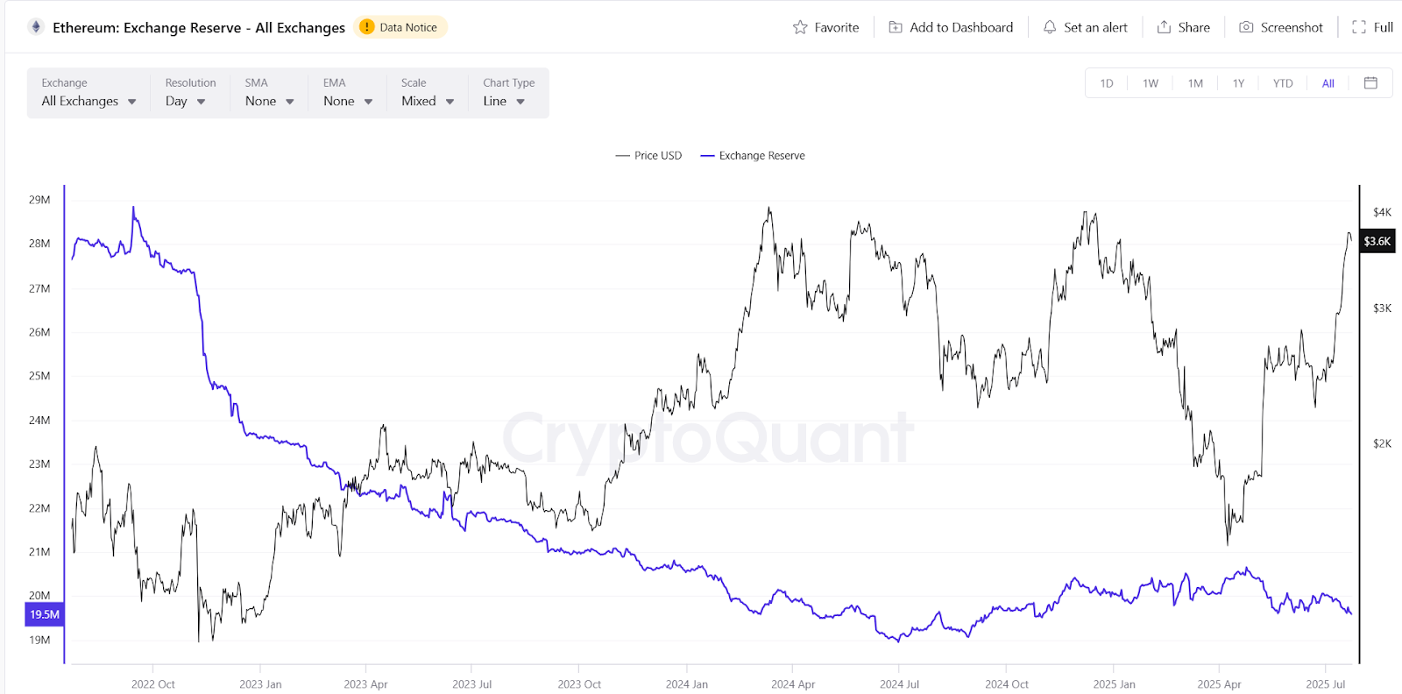
Task: Click the Full screen expand icon
Action: click(1359, 27)
